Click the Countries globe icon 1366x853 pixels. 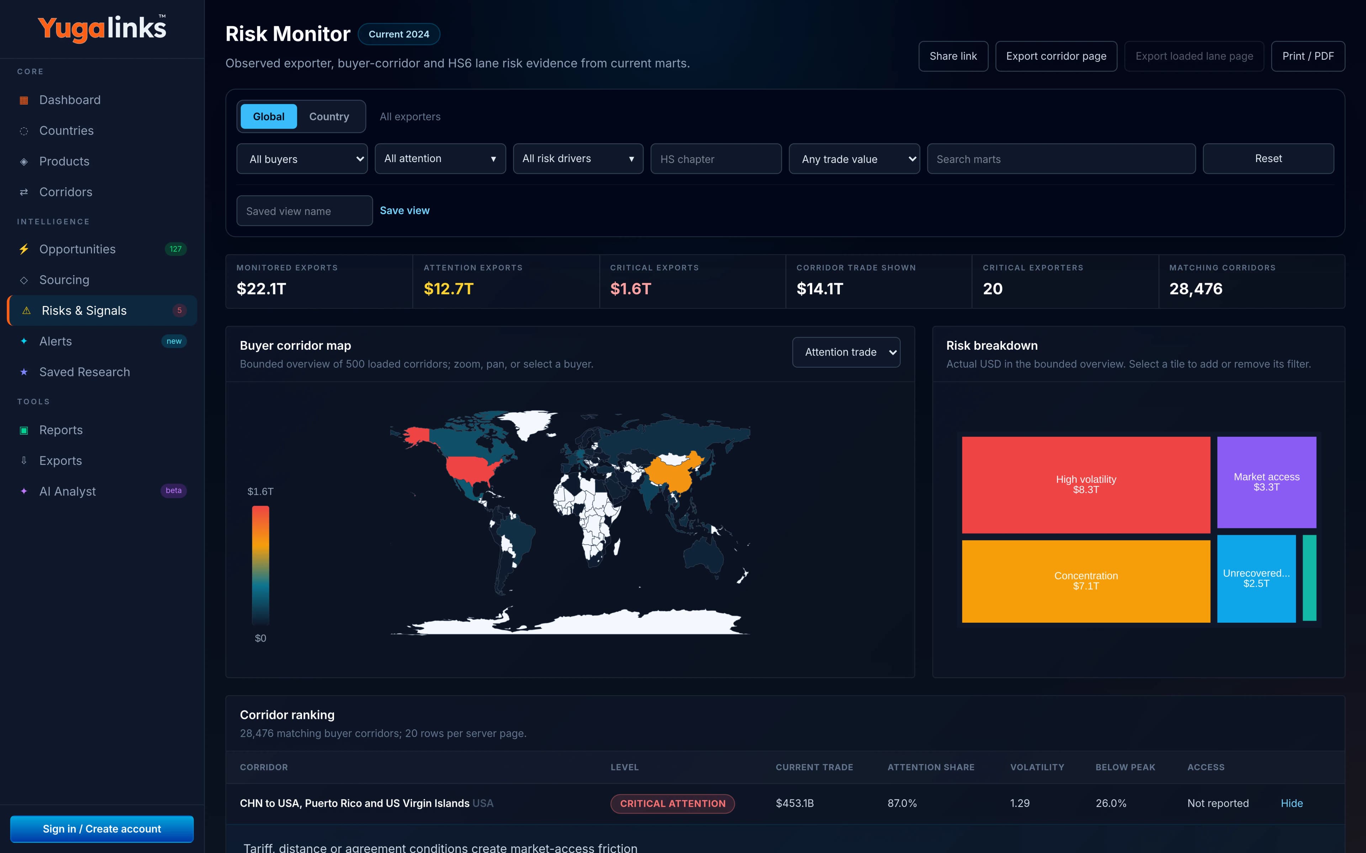(x=24, y=131)
